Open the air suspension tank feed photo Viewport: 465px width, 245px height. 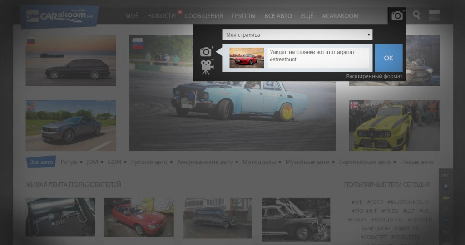[60, 217]
